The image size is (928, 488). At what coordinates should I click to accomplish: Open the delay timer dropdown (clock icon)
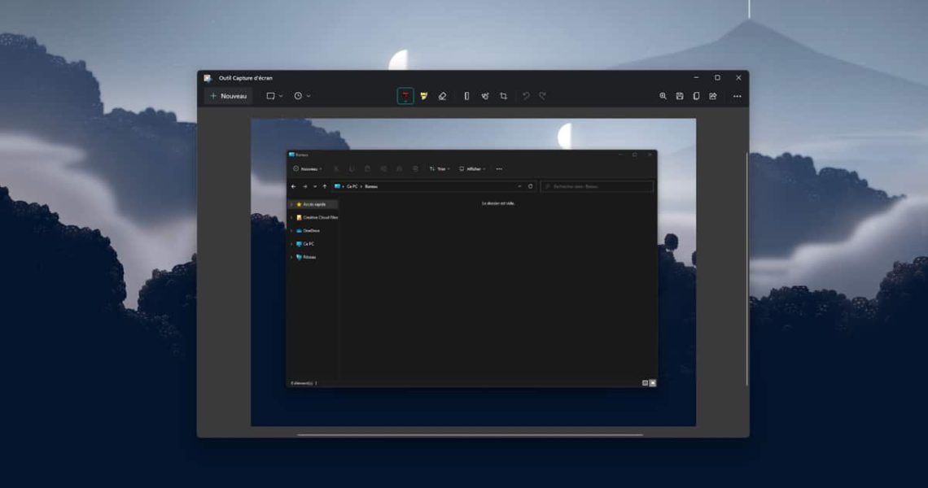(302, 96)
